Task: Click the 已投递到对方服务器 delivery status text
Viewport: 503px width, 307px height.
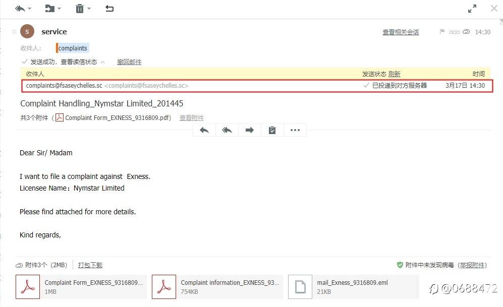Action: (400, 86)
